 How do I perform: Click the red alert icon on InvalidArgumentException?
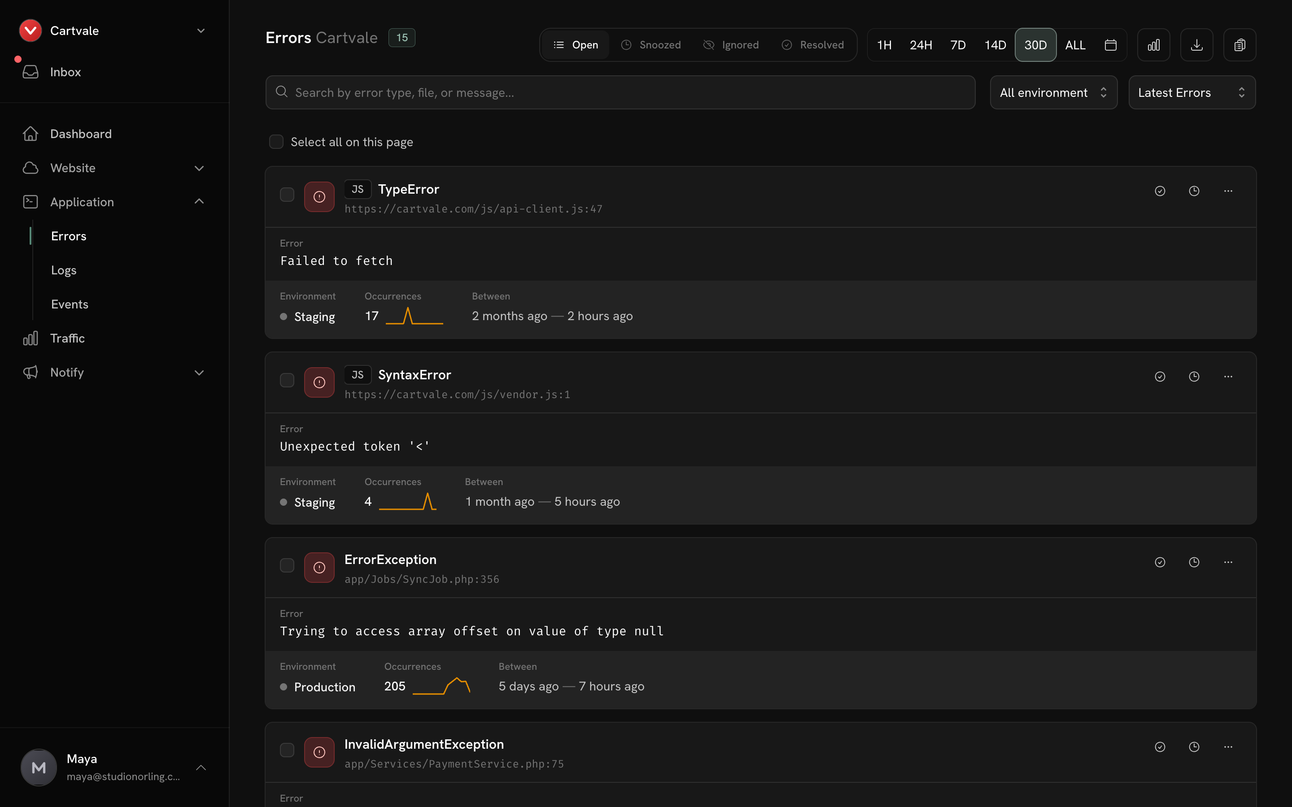pos(319,753)
